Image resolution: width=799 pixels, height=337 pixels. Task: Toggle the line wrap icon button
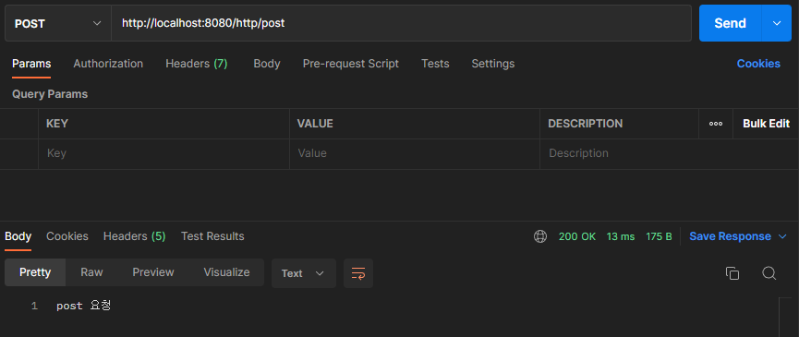coord(358,273)
